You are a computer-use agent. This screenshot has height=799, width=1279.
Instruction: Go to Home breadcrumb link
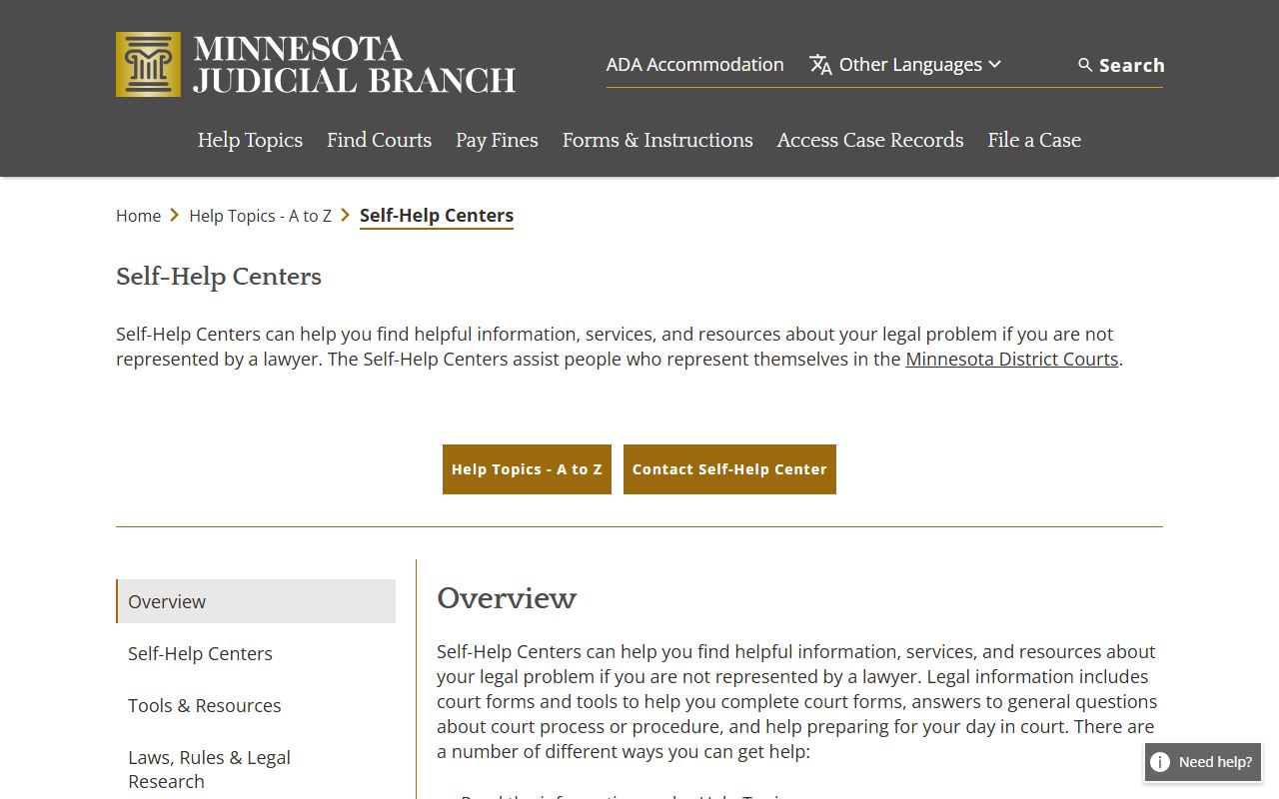point(138,216)
